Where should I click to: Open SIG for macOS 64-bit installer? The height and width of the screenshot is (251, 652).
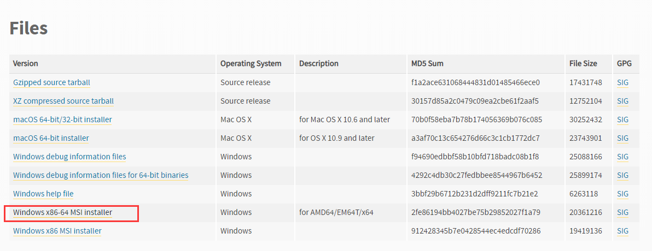pyautogui.click(x=623, y=138)
